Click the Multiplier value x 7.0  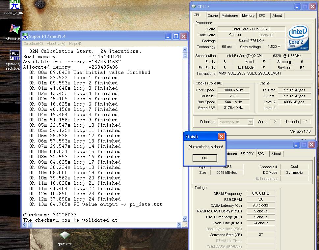point(233,96)
